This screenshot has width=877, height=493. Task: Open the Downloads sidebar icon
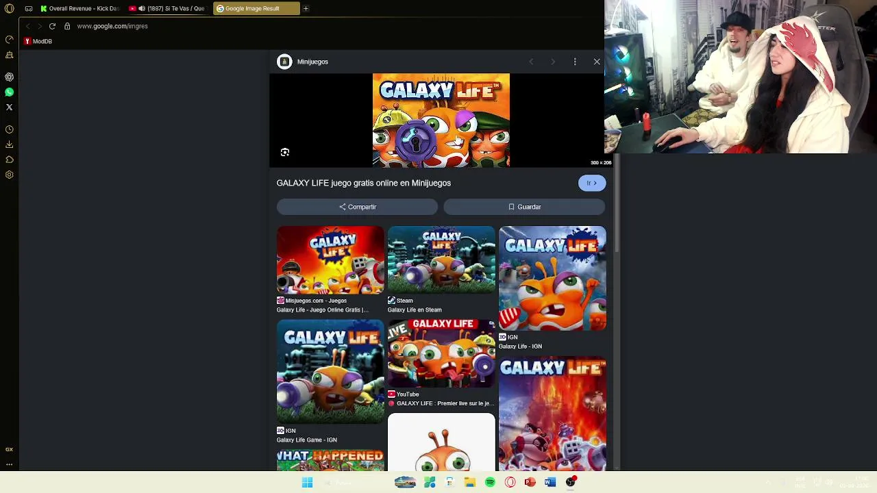10,144
